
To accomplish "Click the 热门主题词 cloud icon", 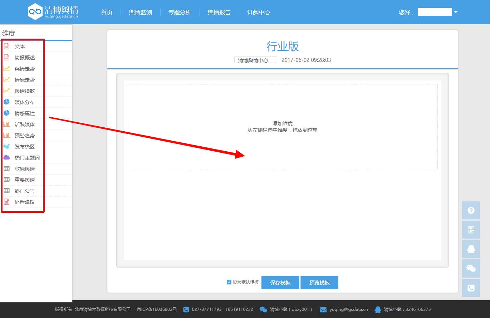I will [6, 157].
